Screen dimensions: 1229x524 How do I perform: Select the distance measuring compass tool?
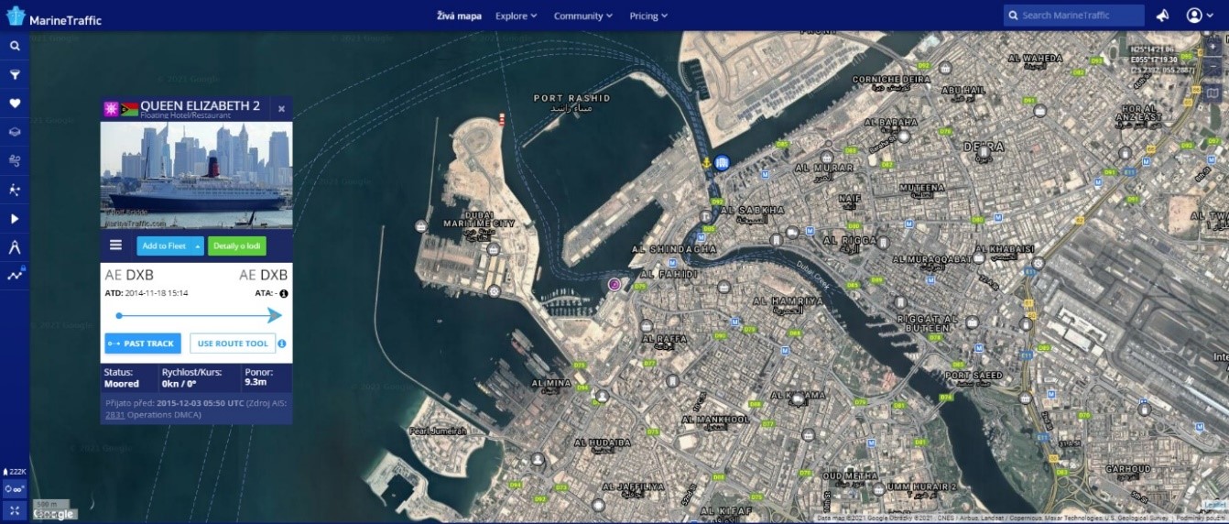[15, 247]
